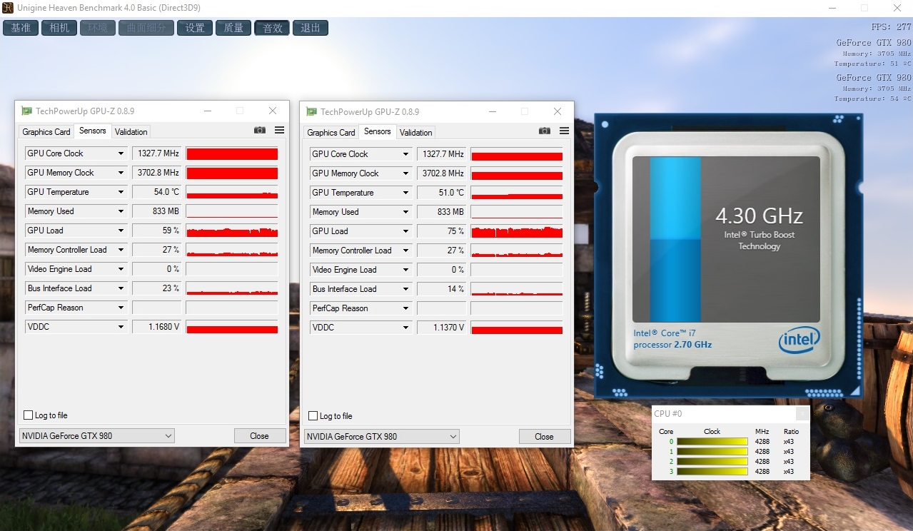Open 设置 settings in Heaven toolbar

[x=194, y=28]
